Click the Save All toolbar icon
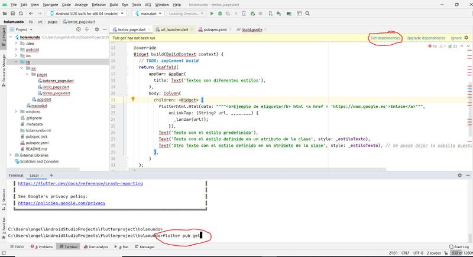Screen dimensions: 473x257 click(12, 14)
